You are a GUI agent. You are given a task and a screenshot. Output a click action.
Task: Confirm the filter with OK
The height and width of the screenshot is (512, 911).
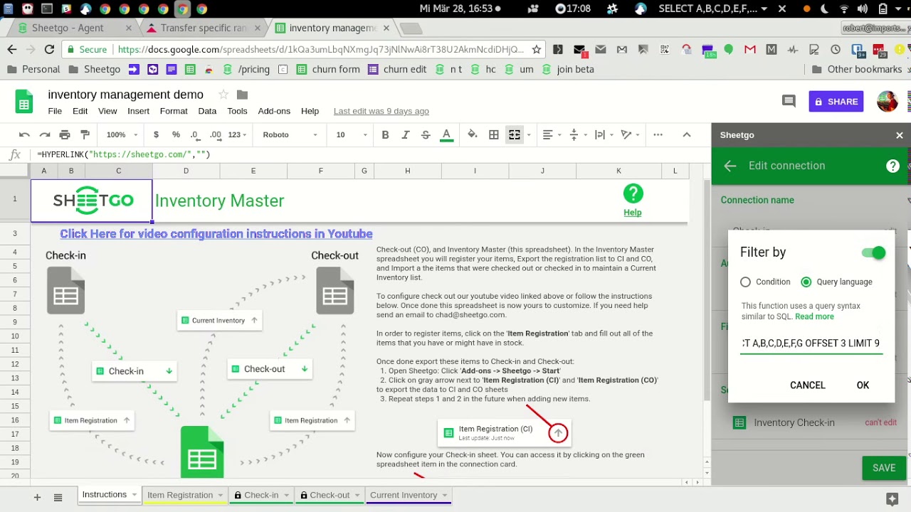coord(863,385)
